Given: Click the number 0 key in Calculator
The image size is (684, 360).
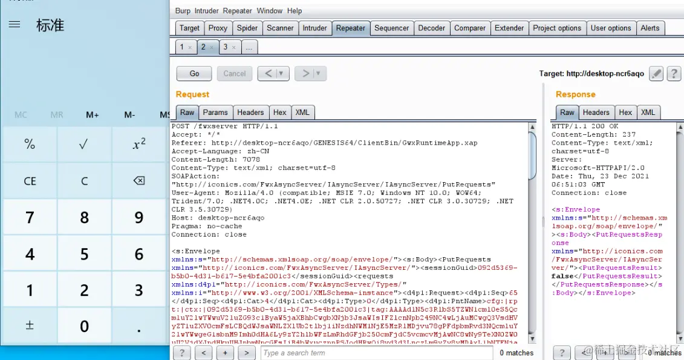Looking at the screenshot, I should (83, 326).
